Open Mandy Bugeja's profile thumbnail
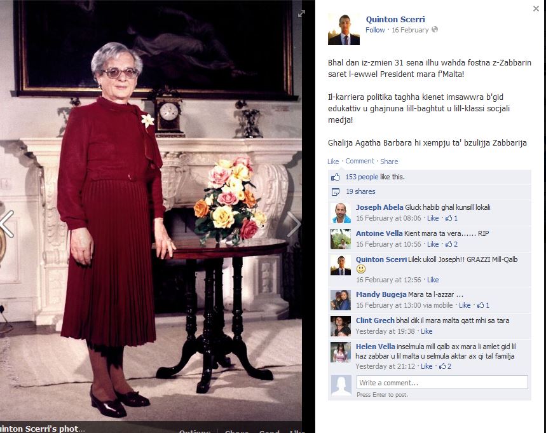Image resolution: width=546 pixels, height=433 pixels. pyautogui.click(x=341, y=300)
